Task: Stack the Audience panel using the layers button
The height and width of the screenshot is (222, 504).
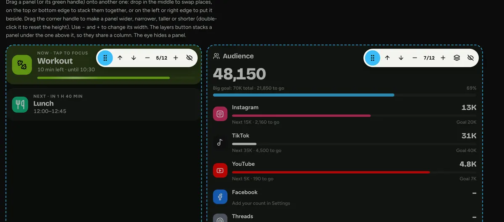Action: coord(457,58)
